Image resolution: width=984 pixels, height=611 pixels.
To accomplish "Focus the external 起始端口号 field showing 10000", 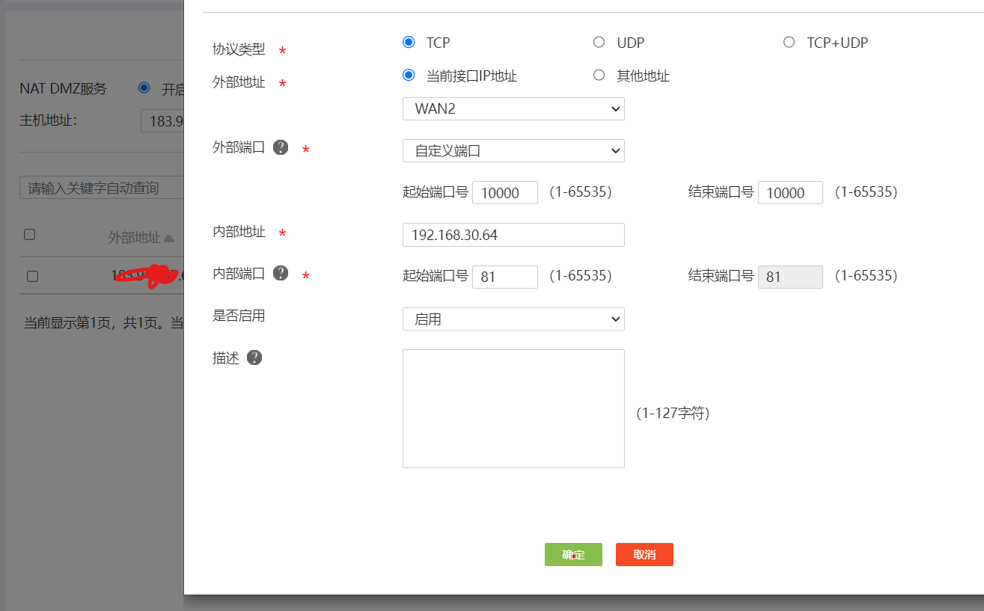I will click(x=505, y=192).
